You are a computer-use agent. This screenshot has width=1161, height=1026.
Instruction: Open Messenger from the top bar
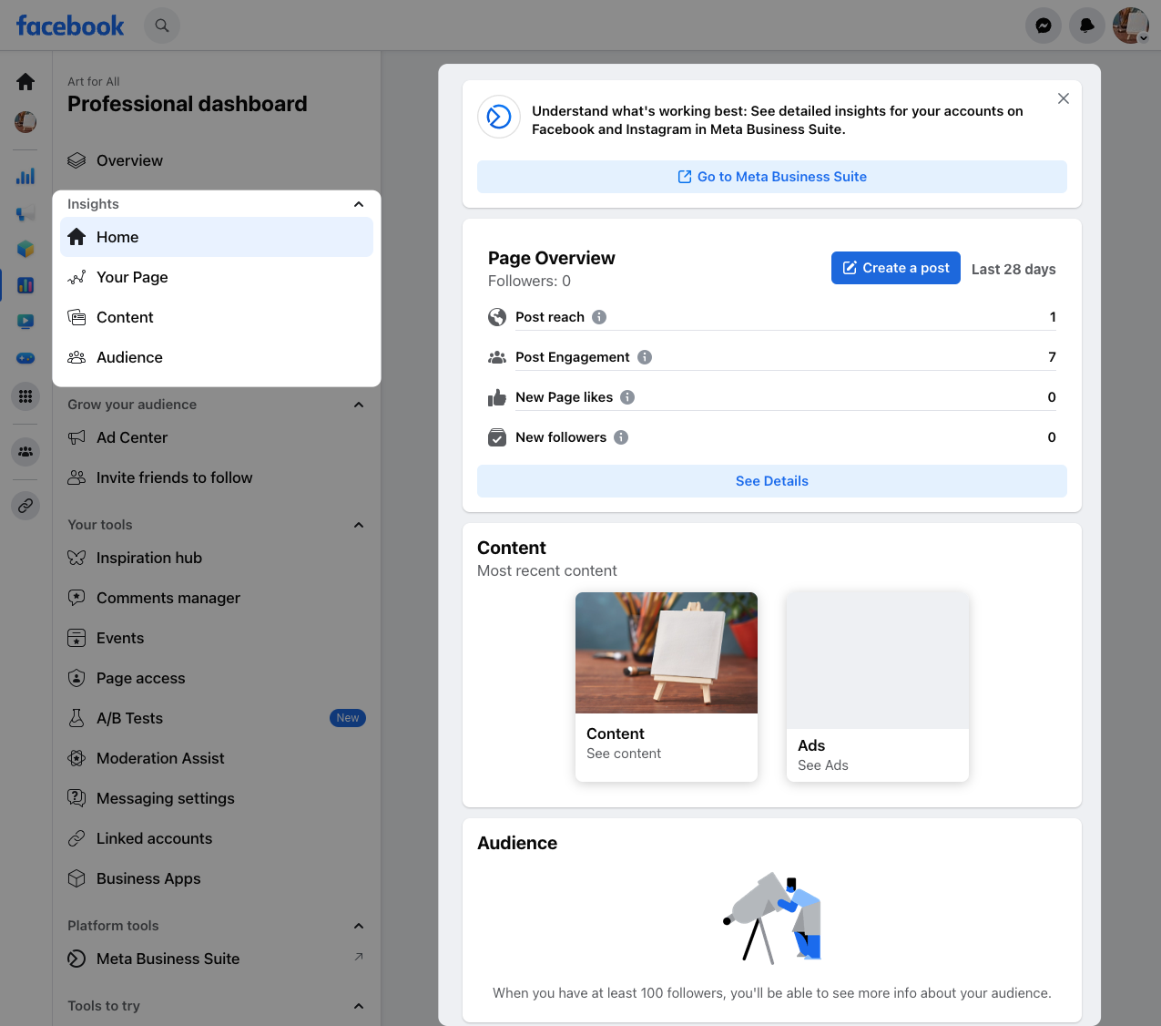tap(1044, 26)
